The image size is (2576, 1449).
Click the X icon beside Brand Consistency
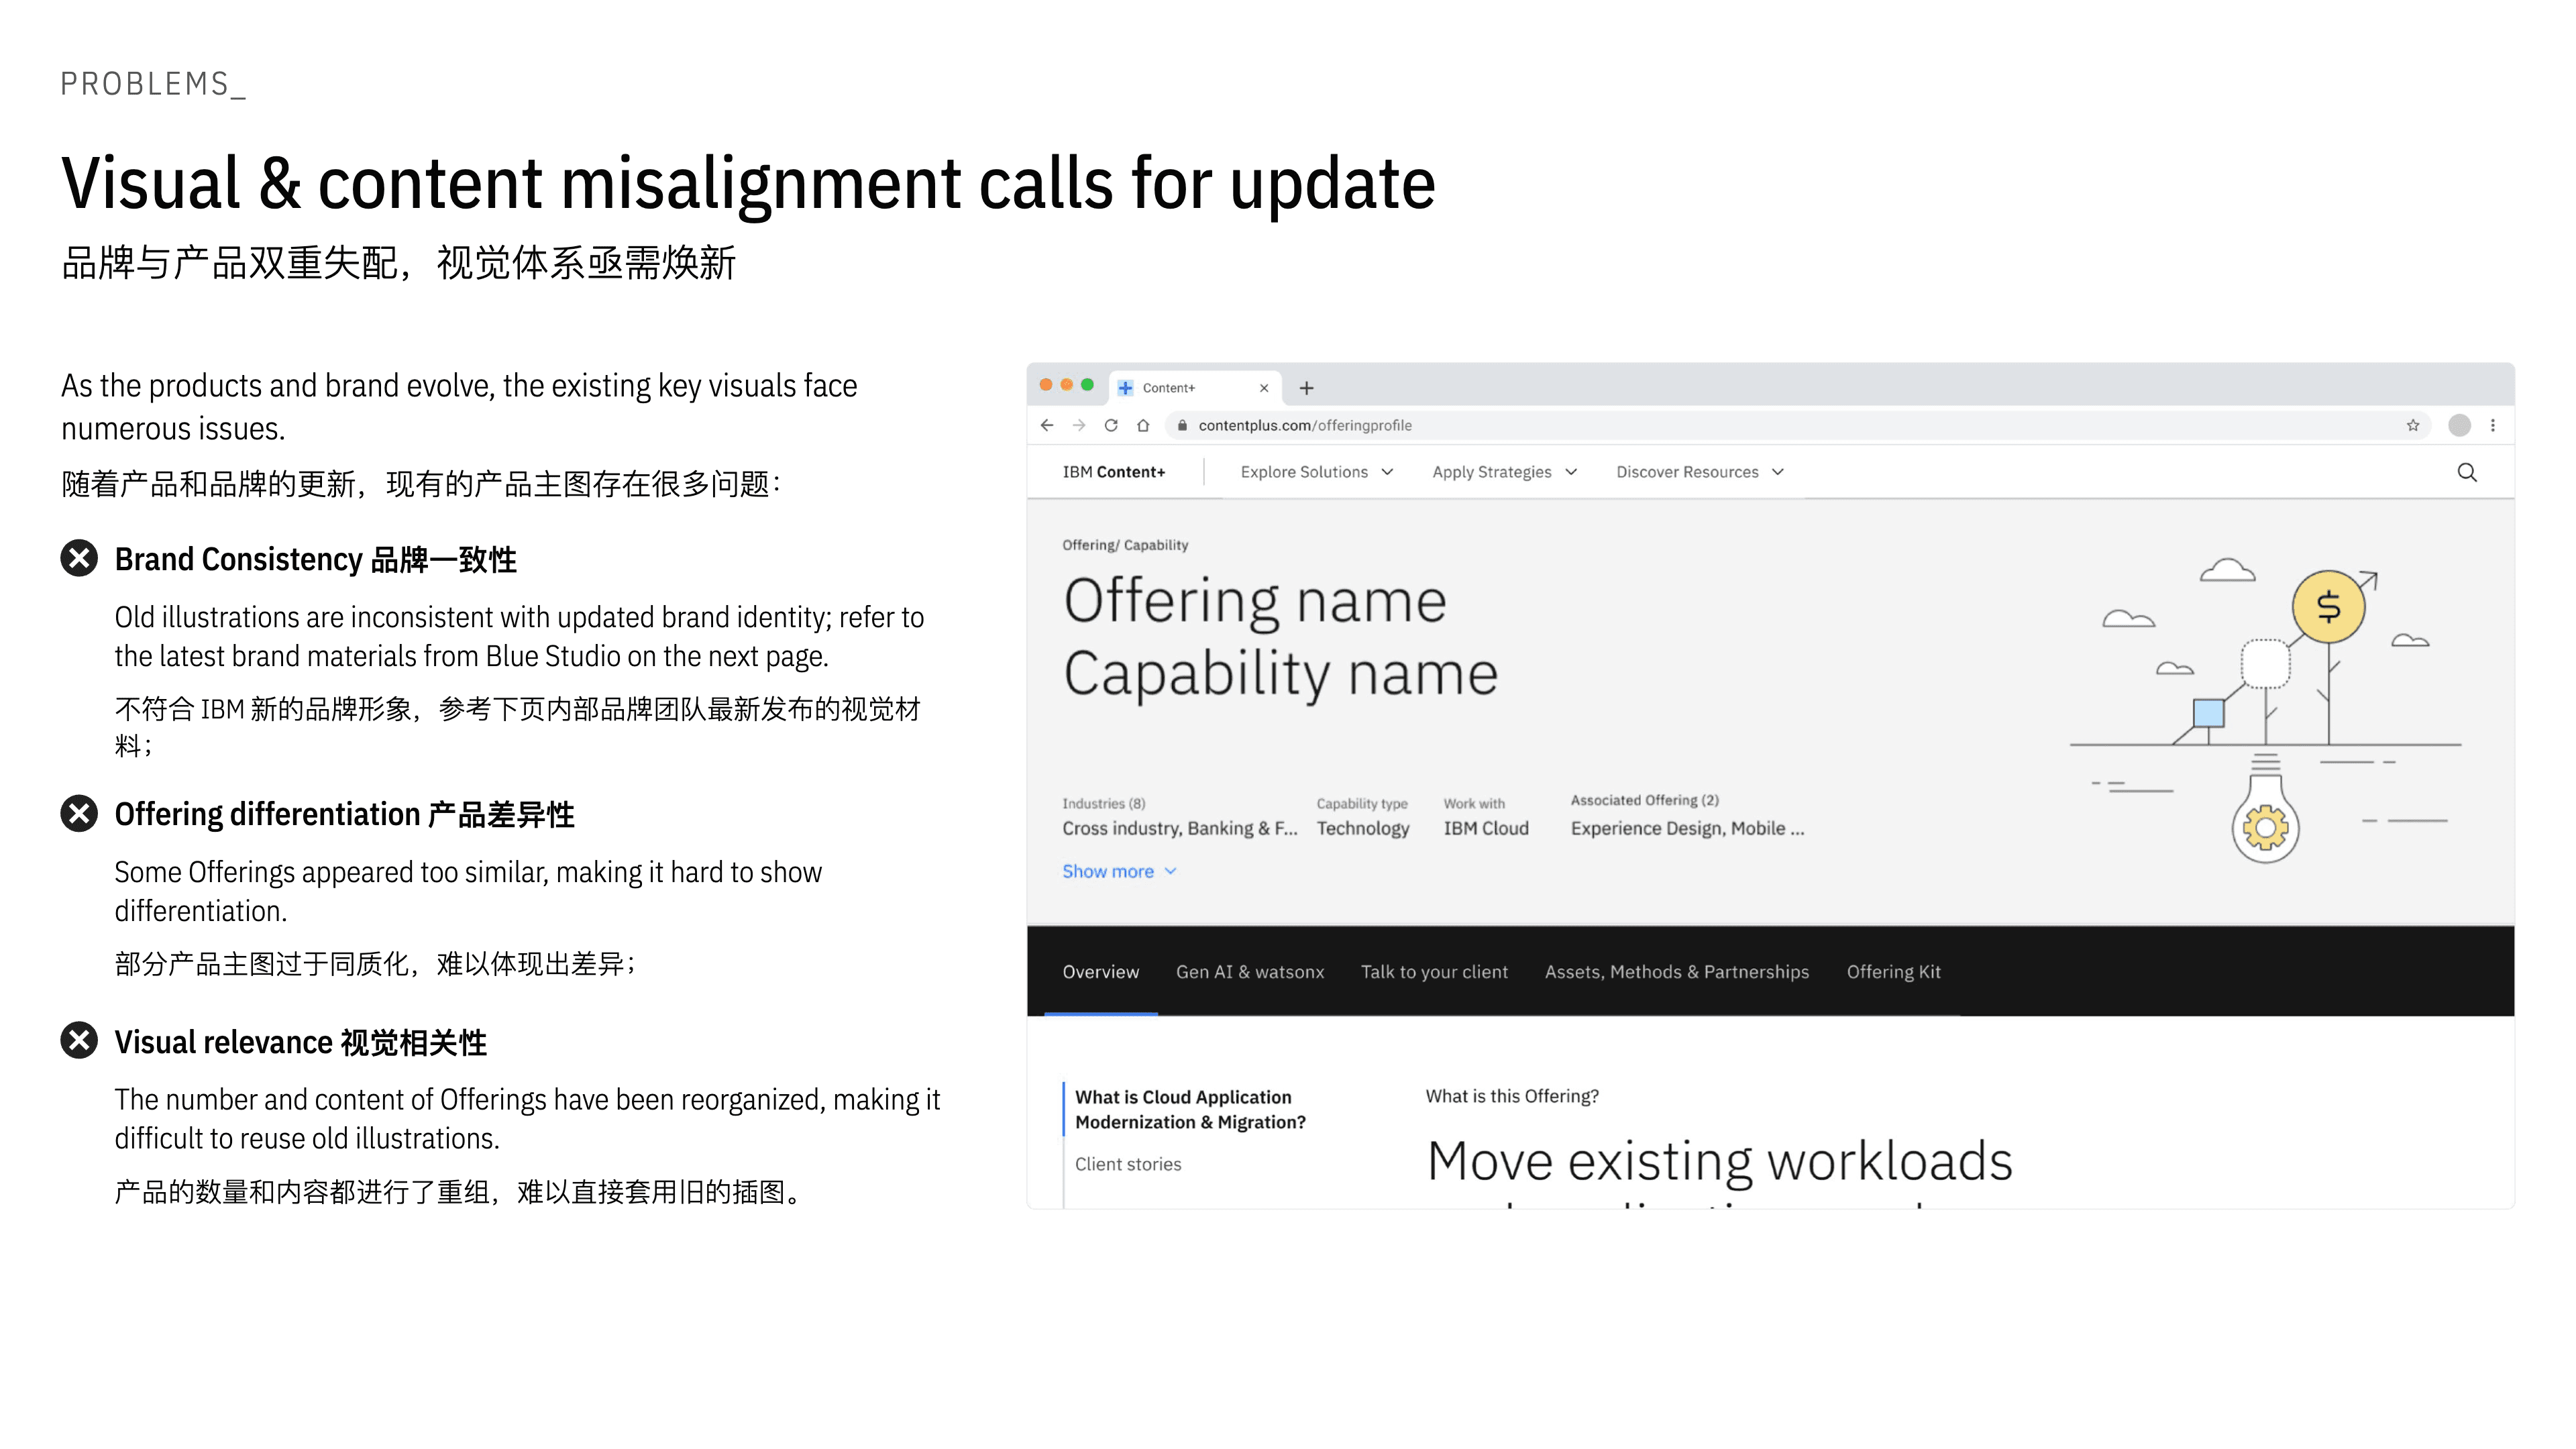79,558
